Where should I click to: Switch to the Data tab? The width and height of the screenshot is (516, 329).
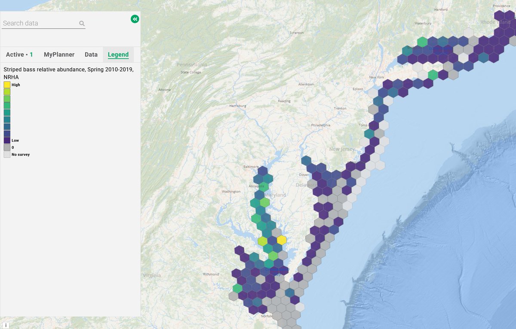point(91,55)
